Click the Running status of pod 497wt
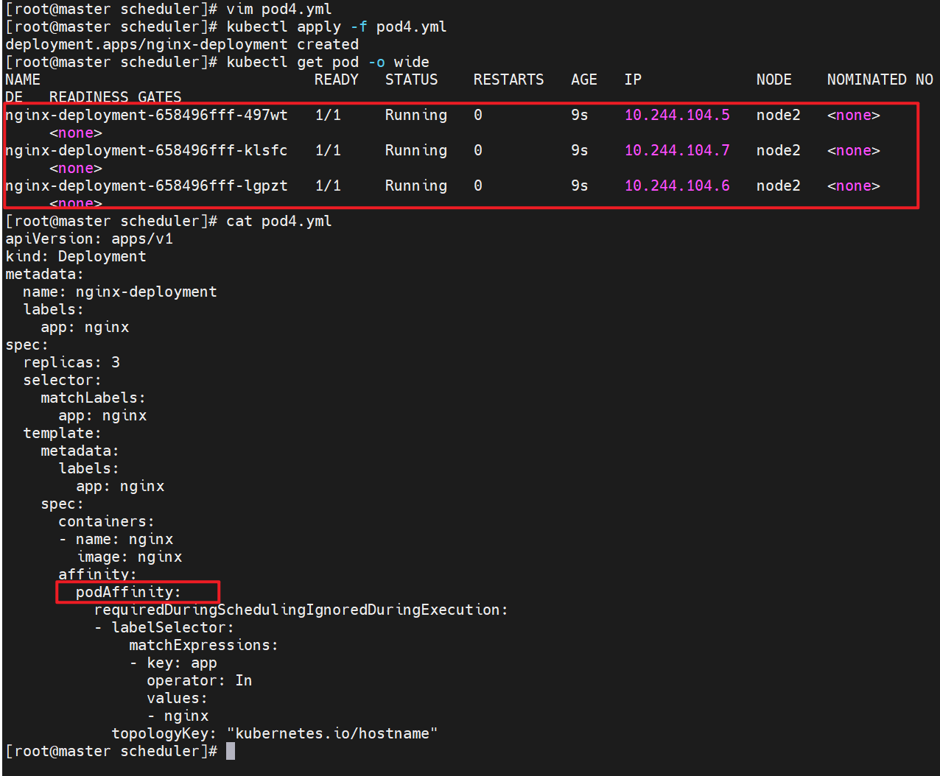The image size is (940, 776). 416,115
